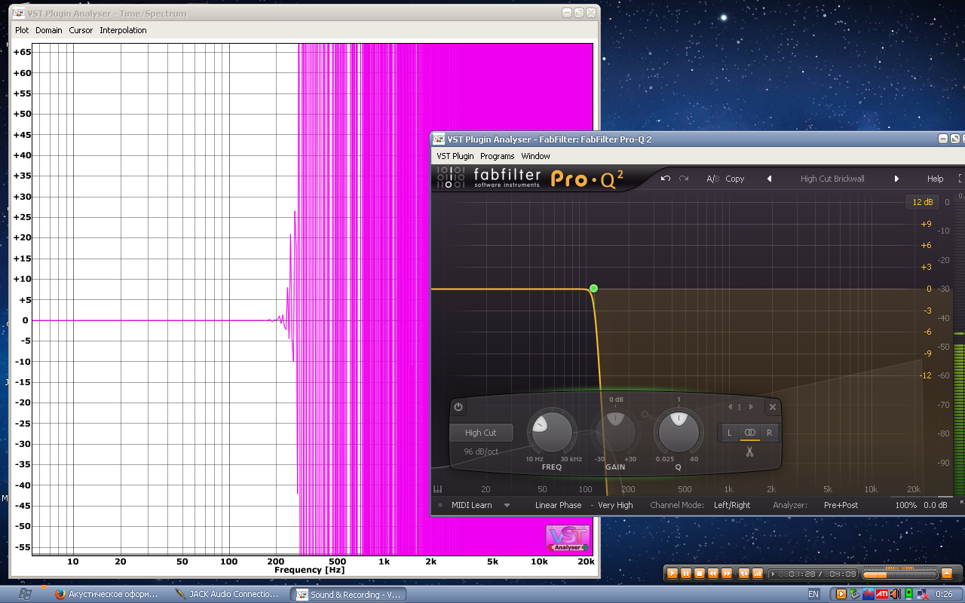Screen dimensions: 965x603
Task: Click the 100% output level value
Action: 906,505
